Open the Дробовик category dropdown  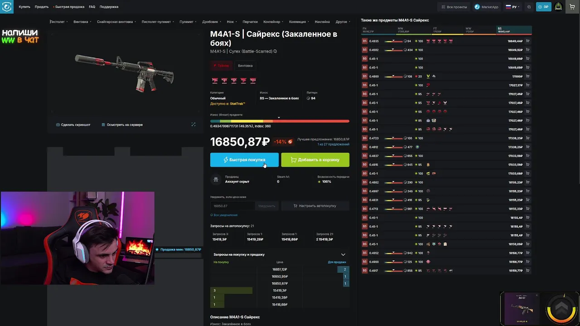[212, 22]
